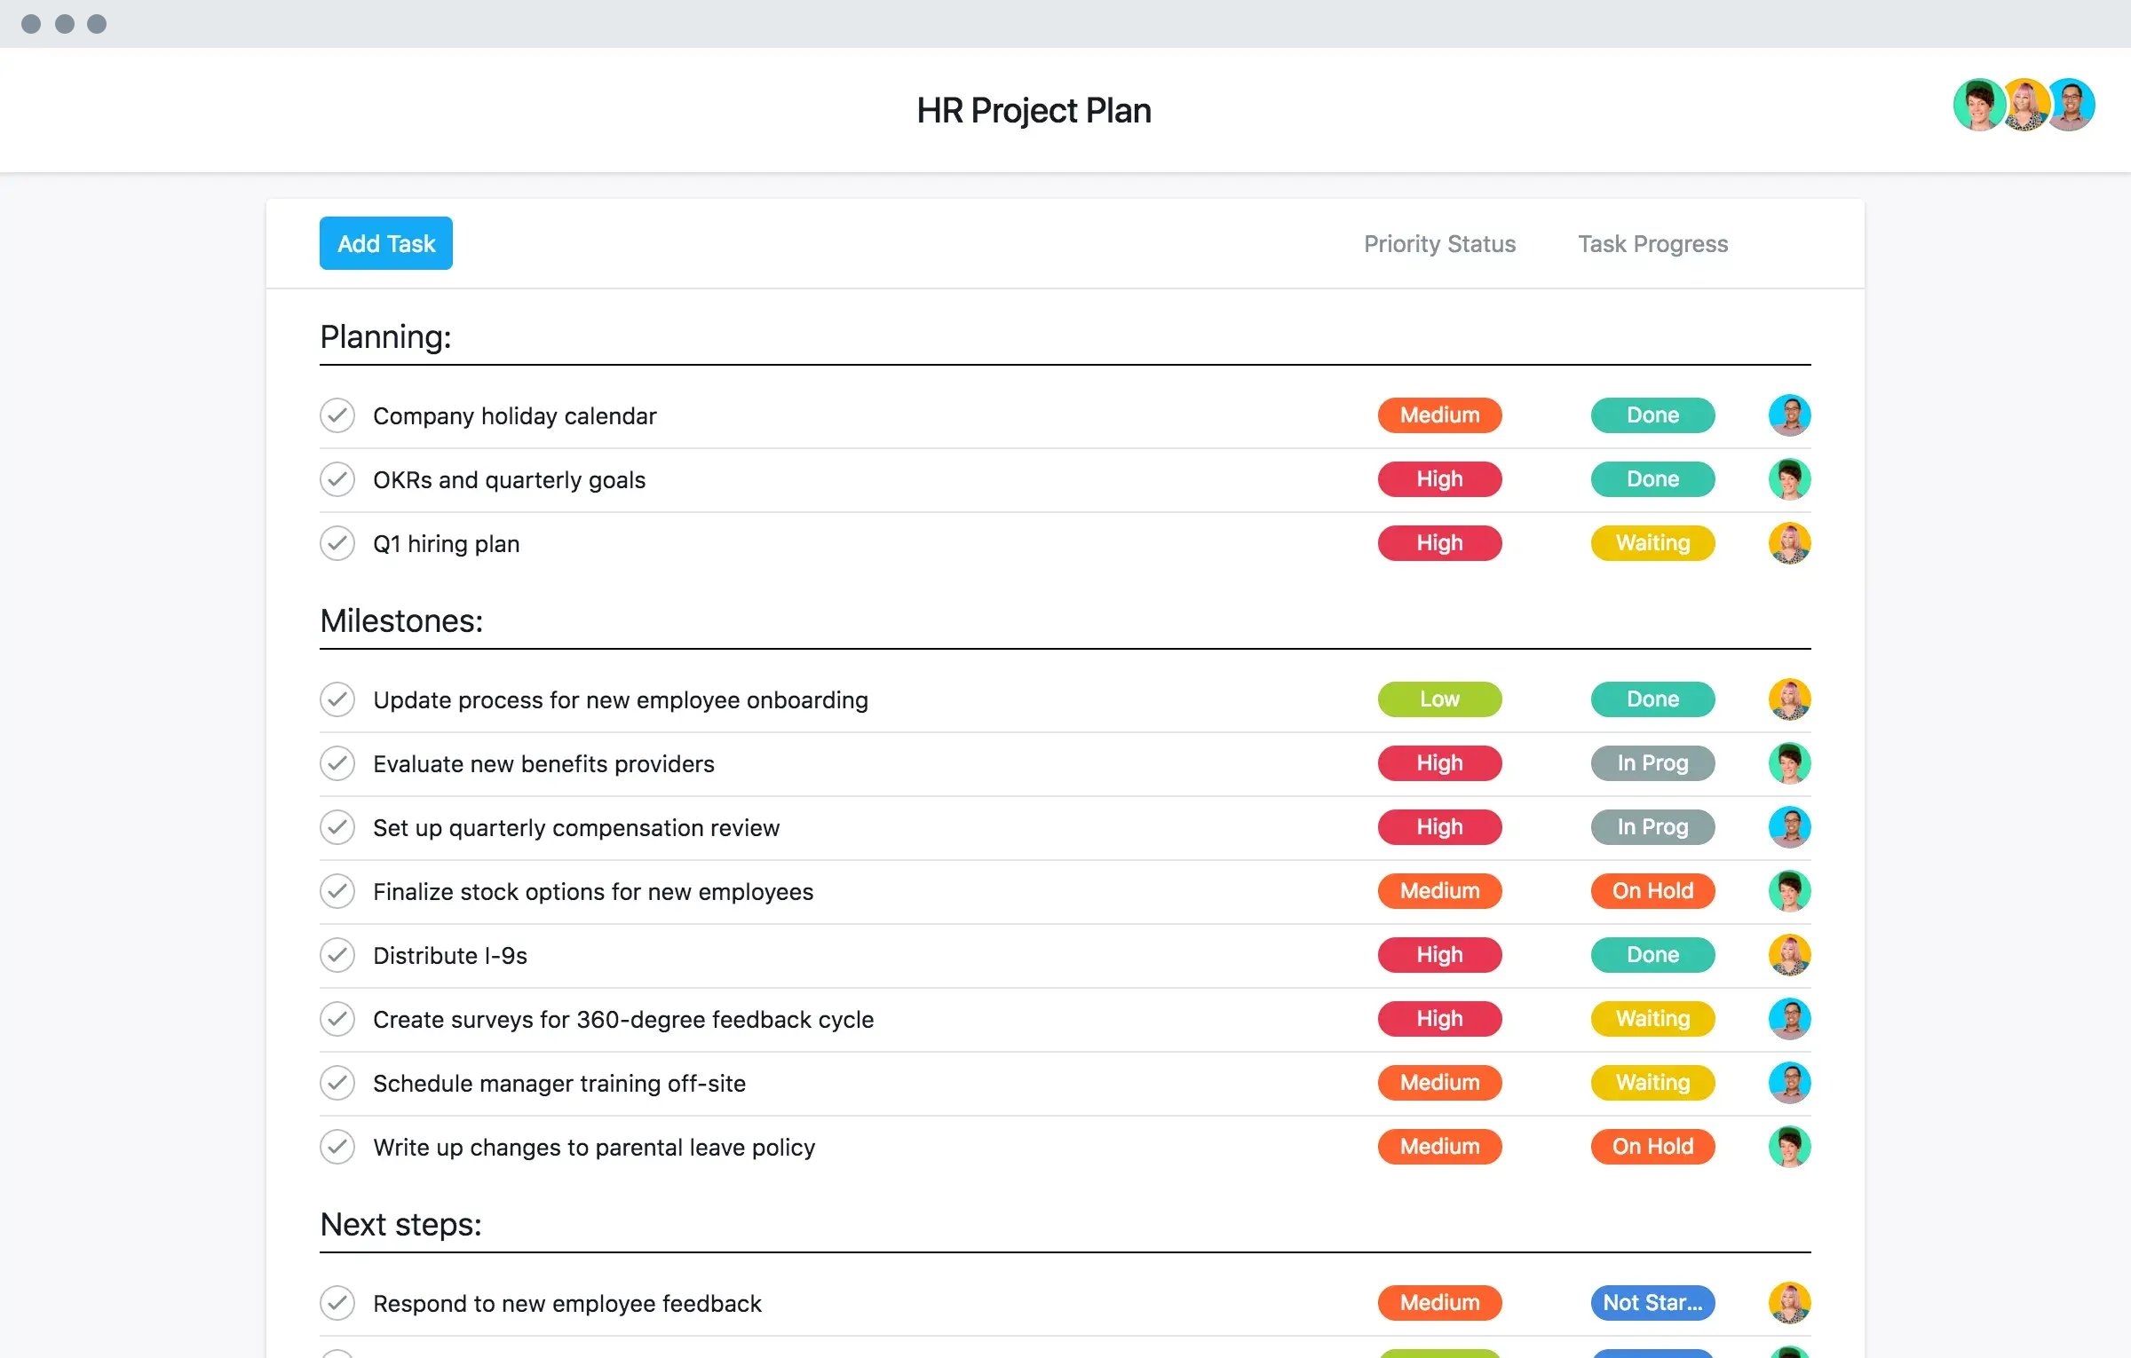Click the 'In Prog' status icon for 'Set up quarterly compensation review'

1652,827
